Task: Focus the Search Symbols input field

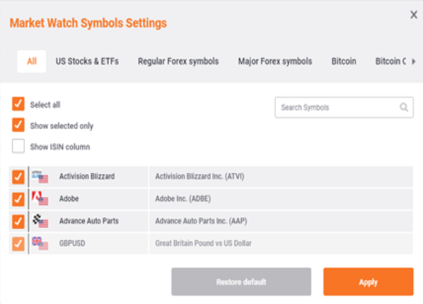Action: [344, 108]
